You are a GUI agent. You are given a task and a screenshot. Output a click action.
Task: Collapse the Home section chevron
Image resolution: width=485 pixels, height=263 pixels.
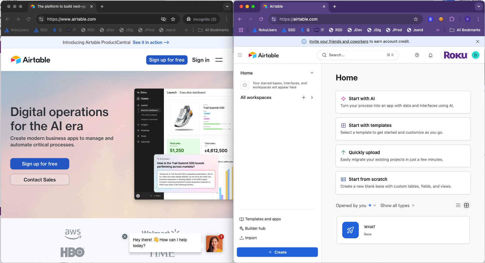[312, 73]
